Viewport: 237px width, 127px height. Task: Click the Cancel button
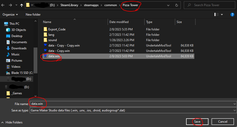223,122
